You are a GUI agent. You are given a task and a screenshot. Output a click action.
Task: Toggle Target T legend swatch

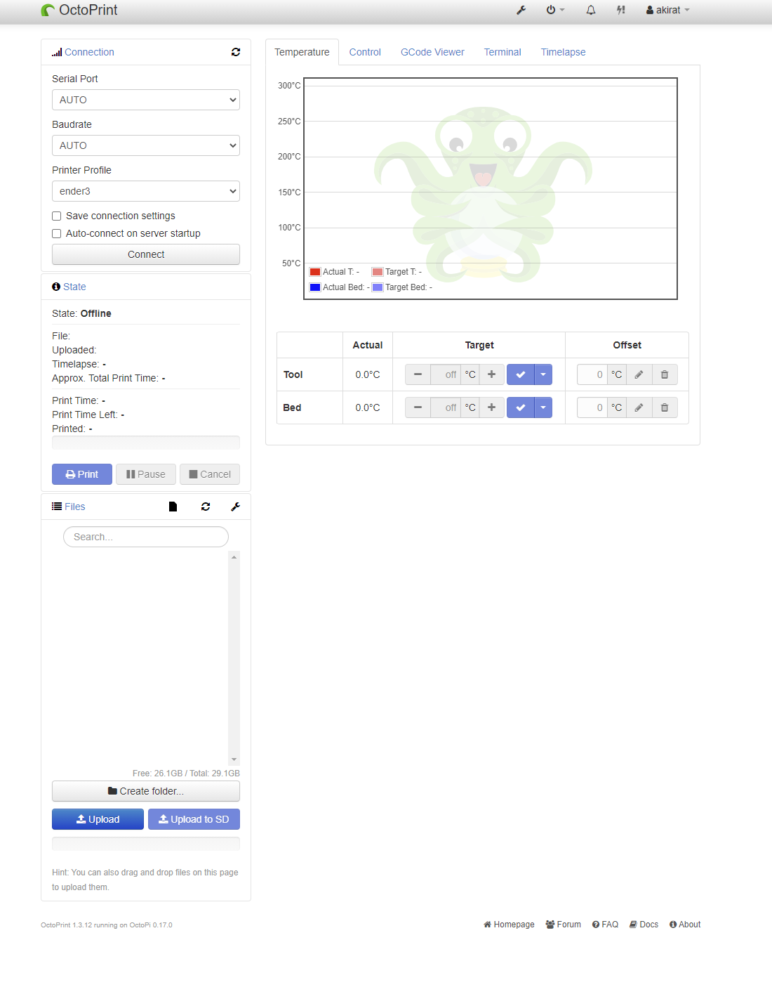pos(378,272)
